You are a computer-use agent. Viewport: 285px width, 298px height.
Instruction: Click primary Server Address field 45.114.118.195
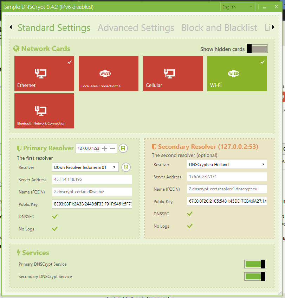point(92,179)
